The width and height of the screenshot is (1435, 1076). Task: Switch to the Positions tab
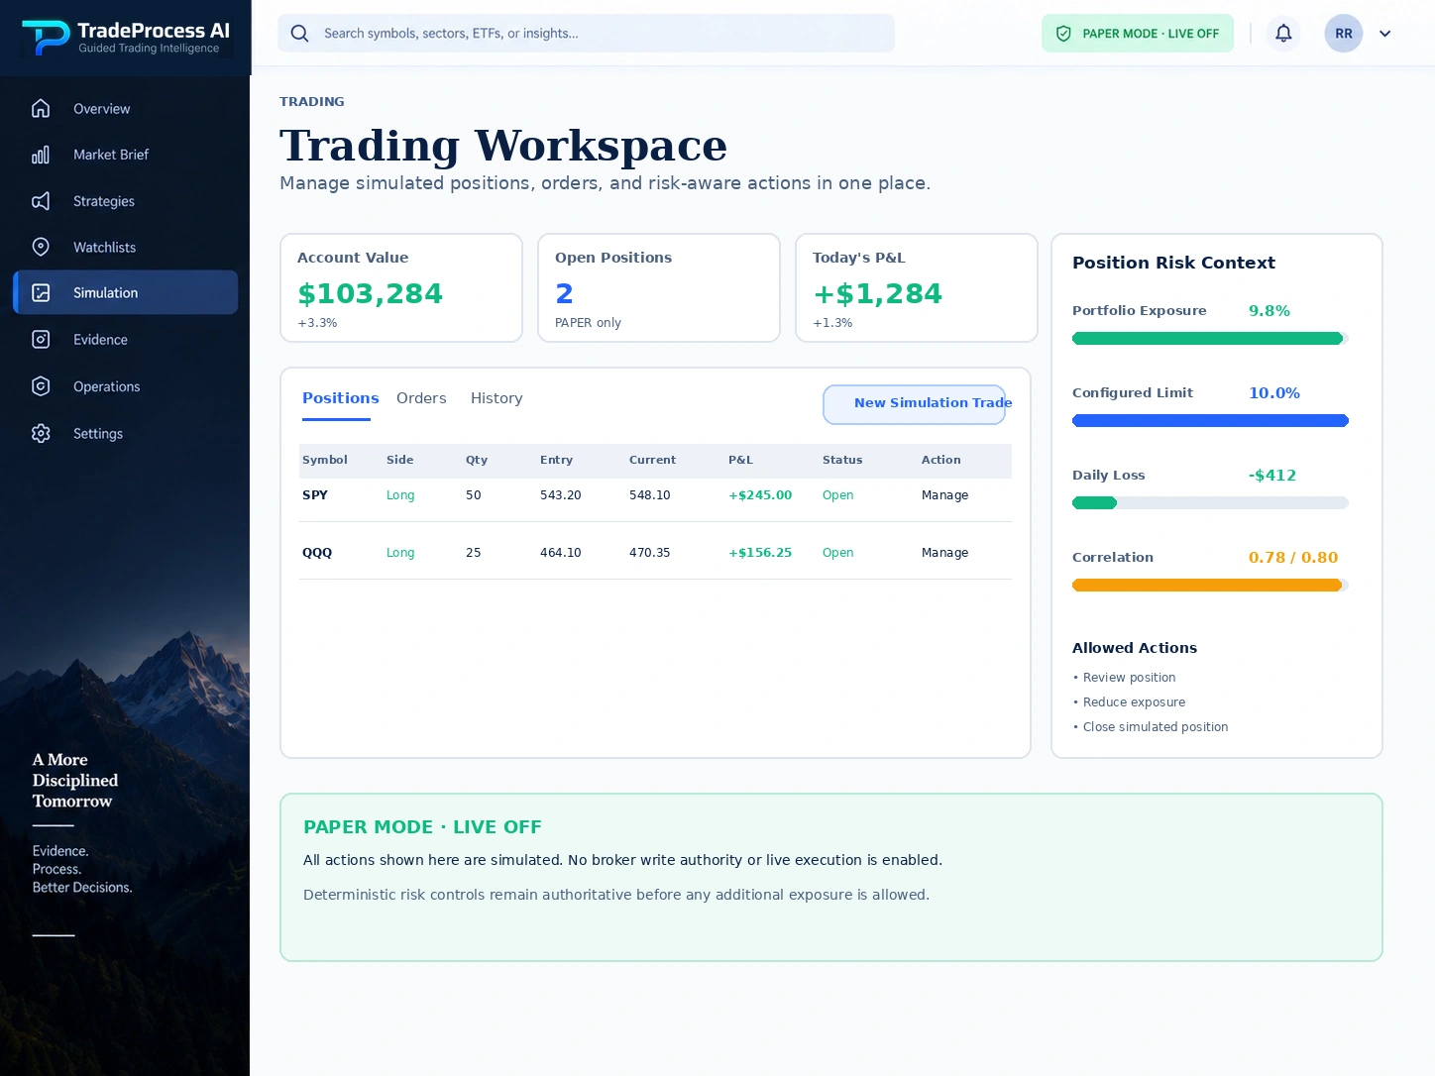click(340, 398)
